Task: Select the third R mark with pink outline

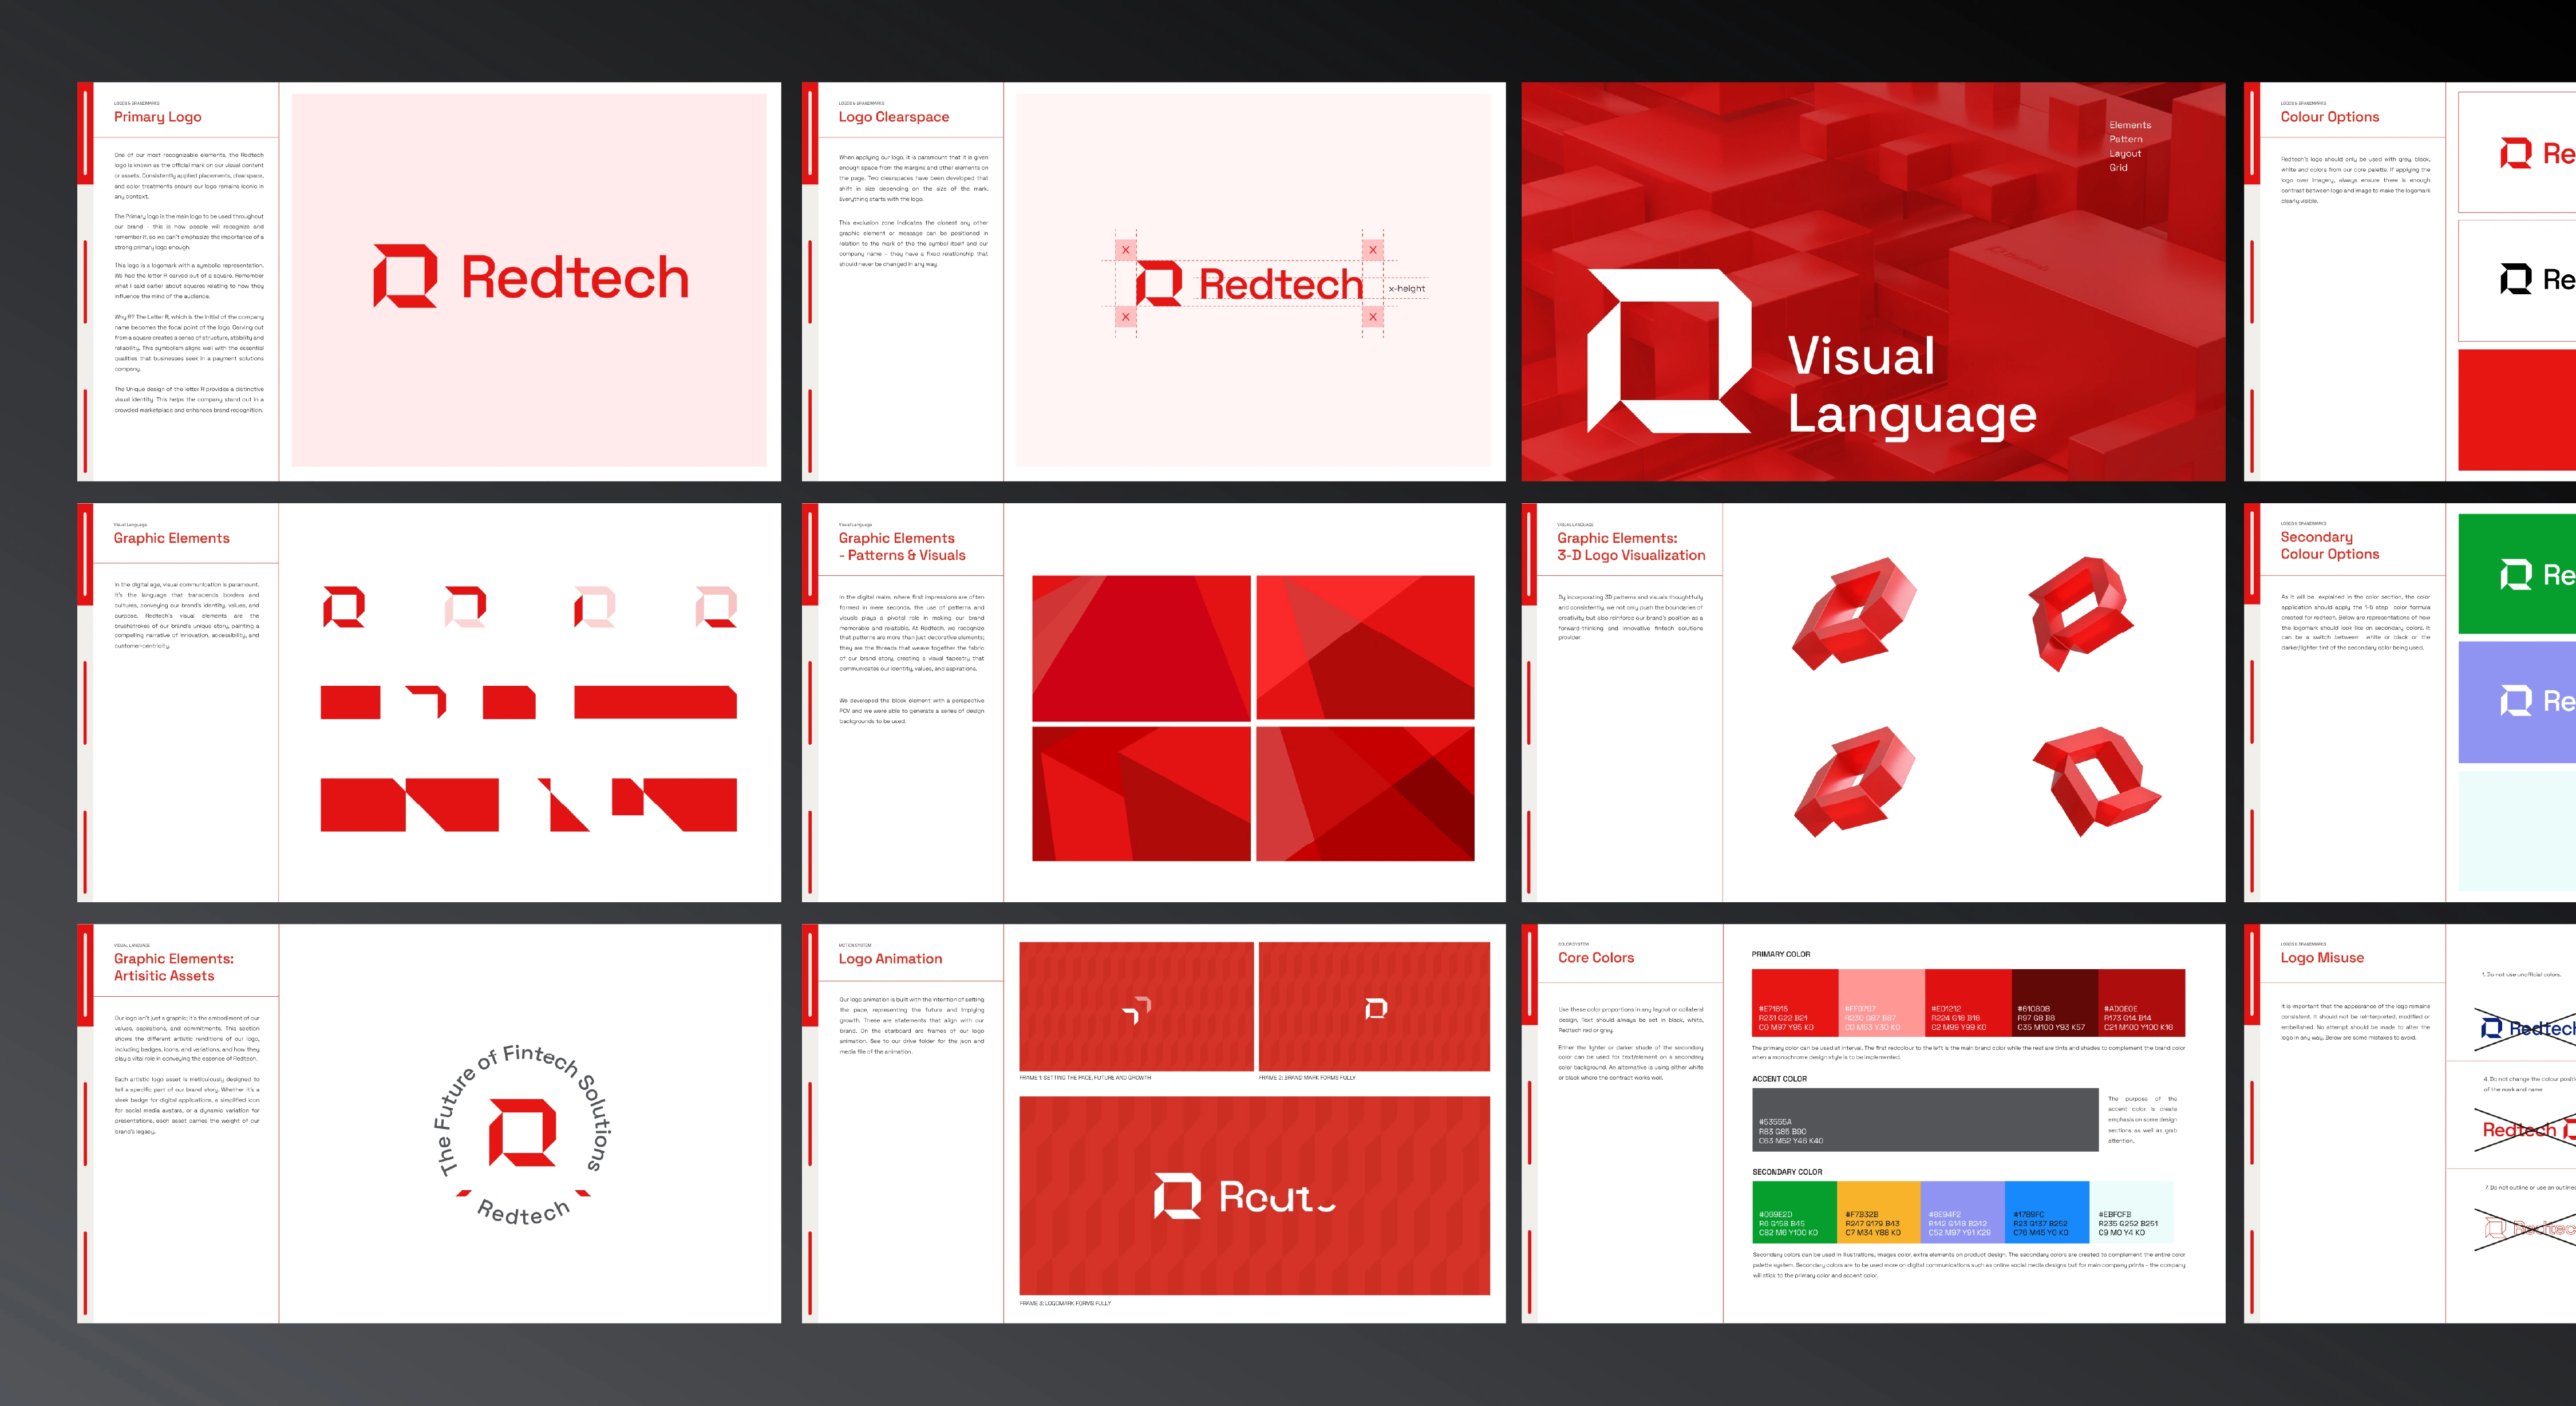Action: click(595, 607)
